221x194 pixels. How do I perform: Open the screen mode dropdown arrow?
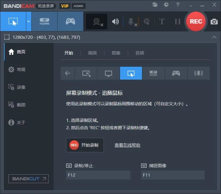coord(29,21)
